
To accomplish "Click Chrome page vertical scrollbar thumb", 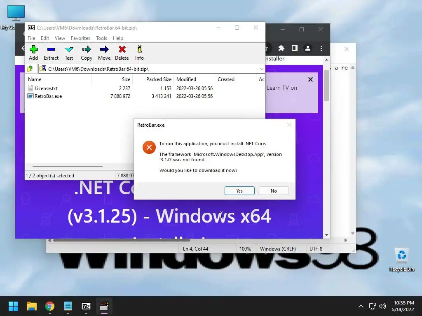I will click(326, 86).
